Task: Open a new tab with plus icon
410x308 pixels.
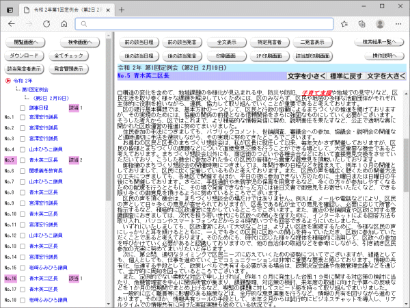Action: coord(122,10)
